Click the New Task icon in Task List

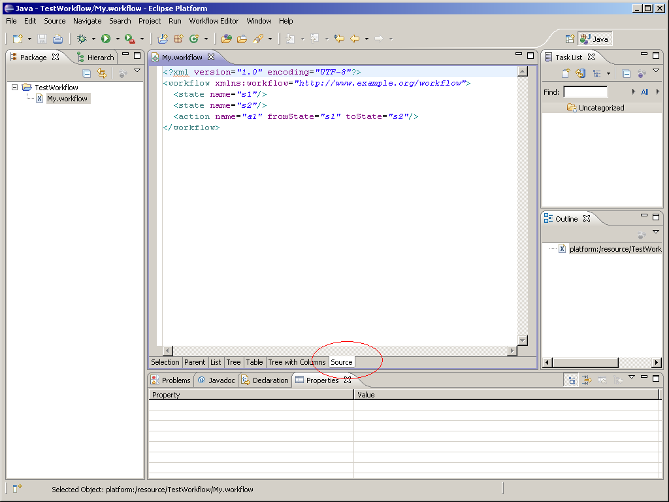(566, 74)
